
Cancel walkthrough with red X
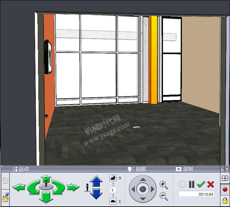tap(211, 184)
